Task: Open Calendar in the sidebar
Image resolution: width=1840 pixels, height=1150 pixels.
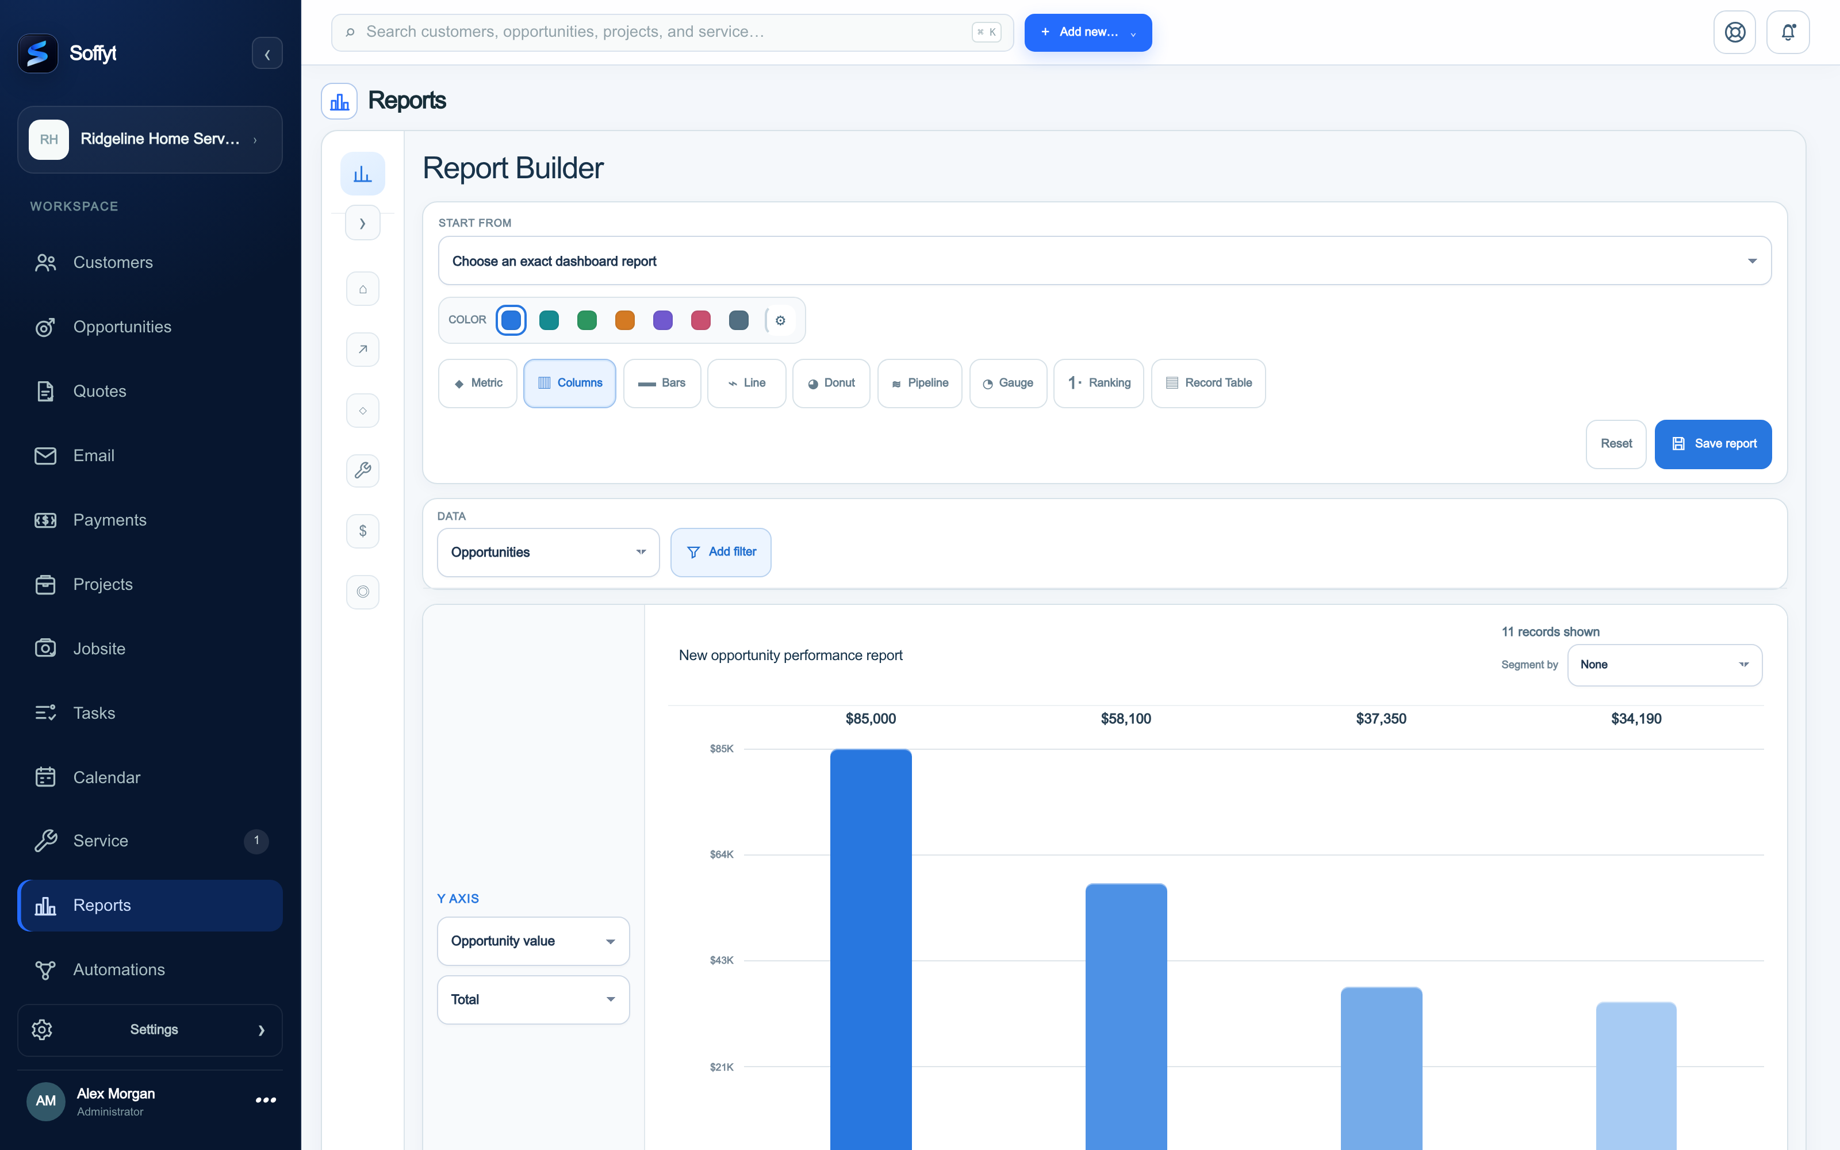Action: (x=149, y=777)
